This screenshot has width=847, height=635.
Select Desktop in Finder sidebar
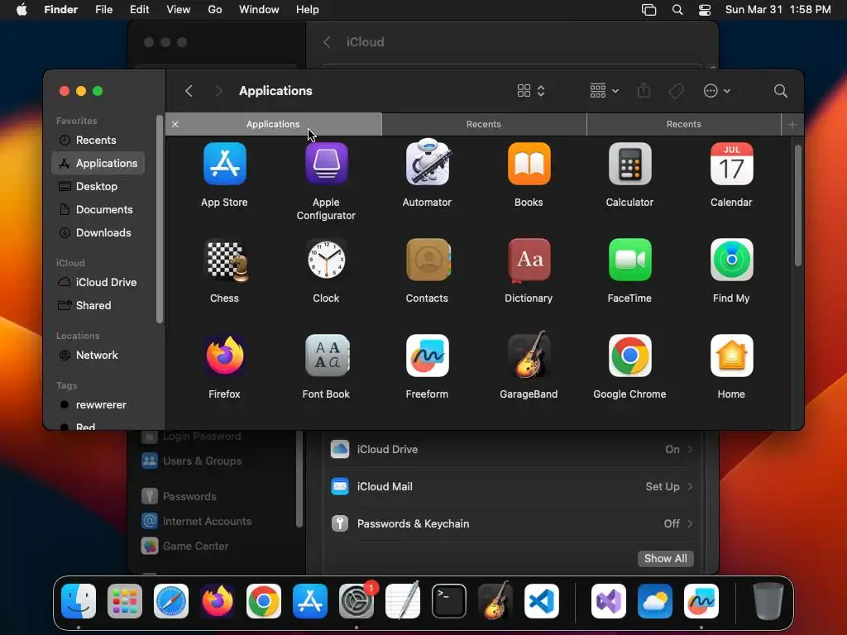[x=98, y=186]
